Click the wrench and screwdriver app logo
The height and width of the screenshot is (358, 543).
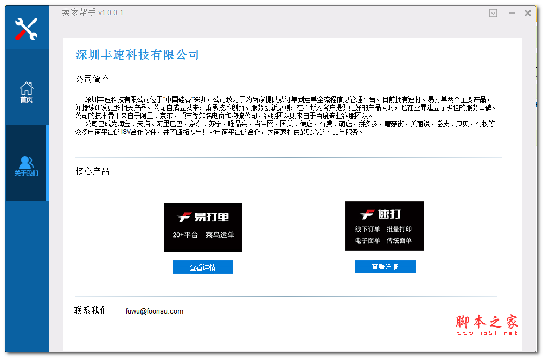pyautogui.click(x=27, y=29)
